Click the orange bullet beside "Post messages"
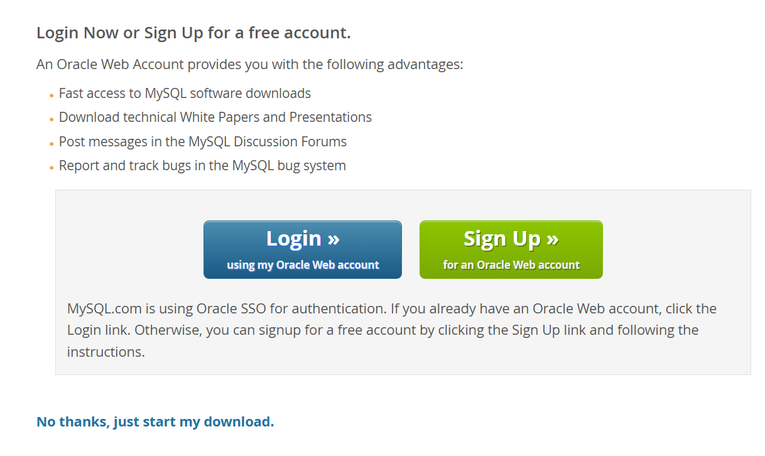The height and width of the screenshot is (456, 765). click(x=52, y=144)
